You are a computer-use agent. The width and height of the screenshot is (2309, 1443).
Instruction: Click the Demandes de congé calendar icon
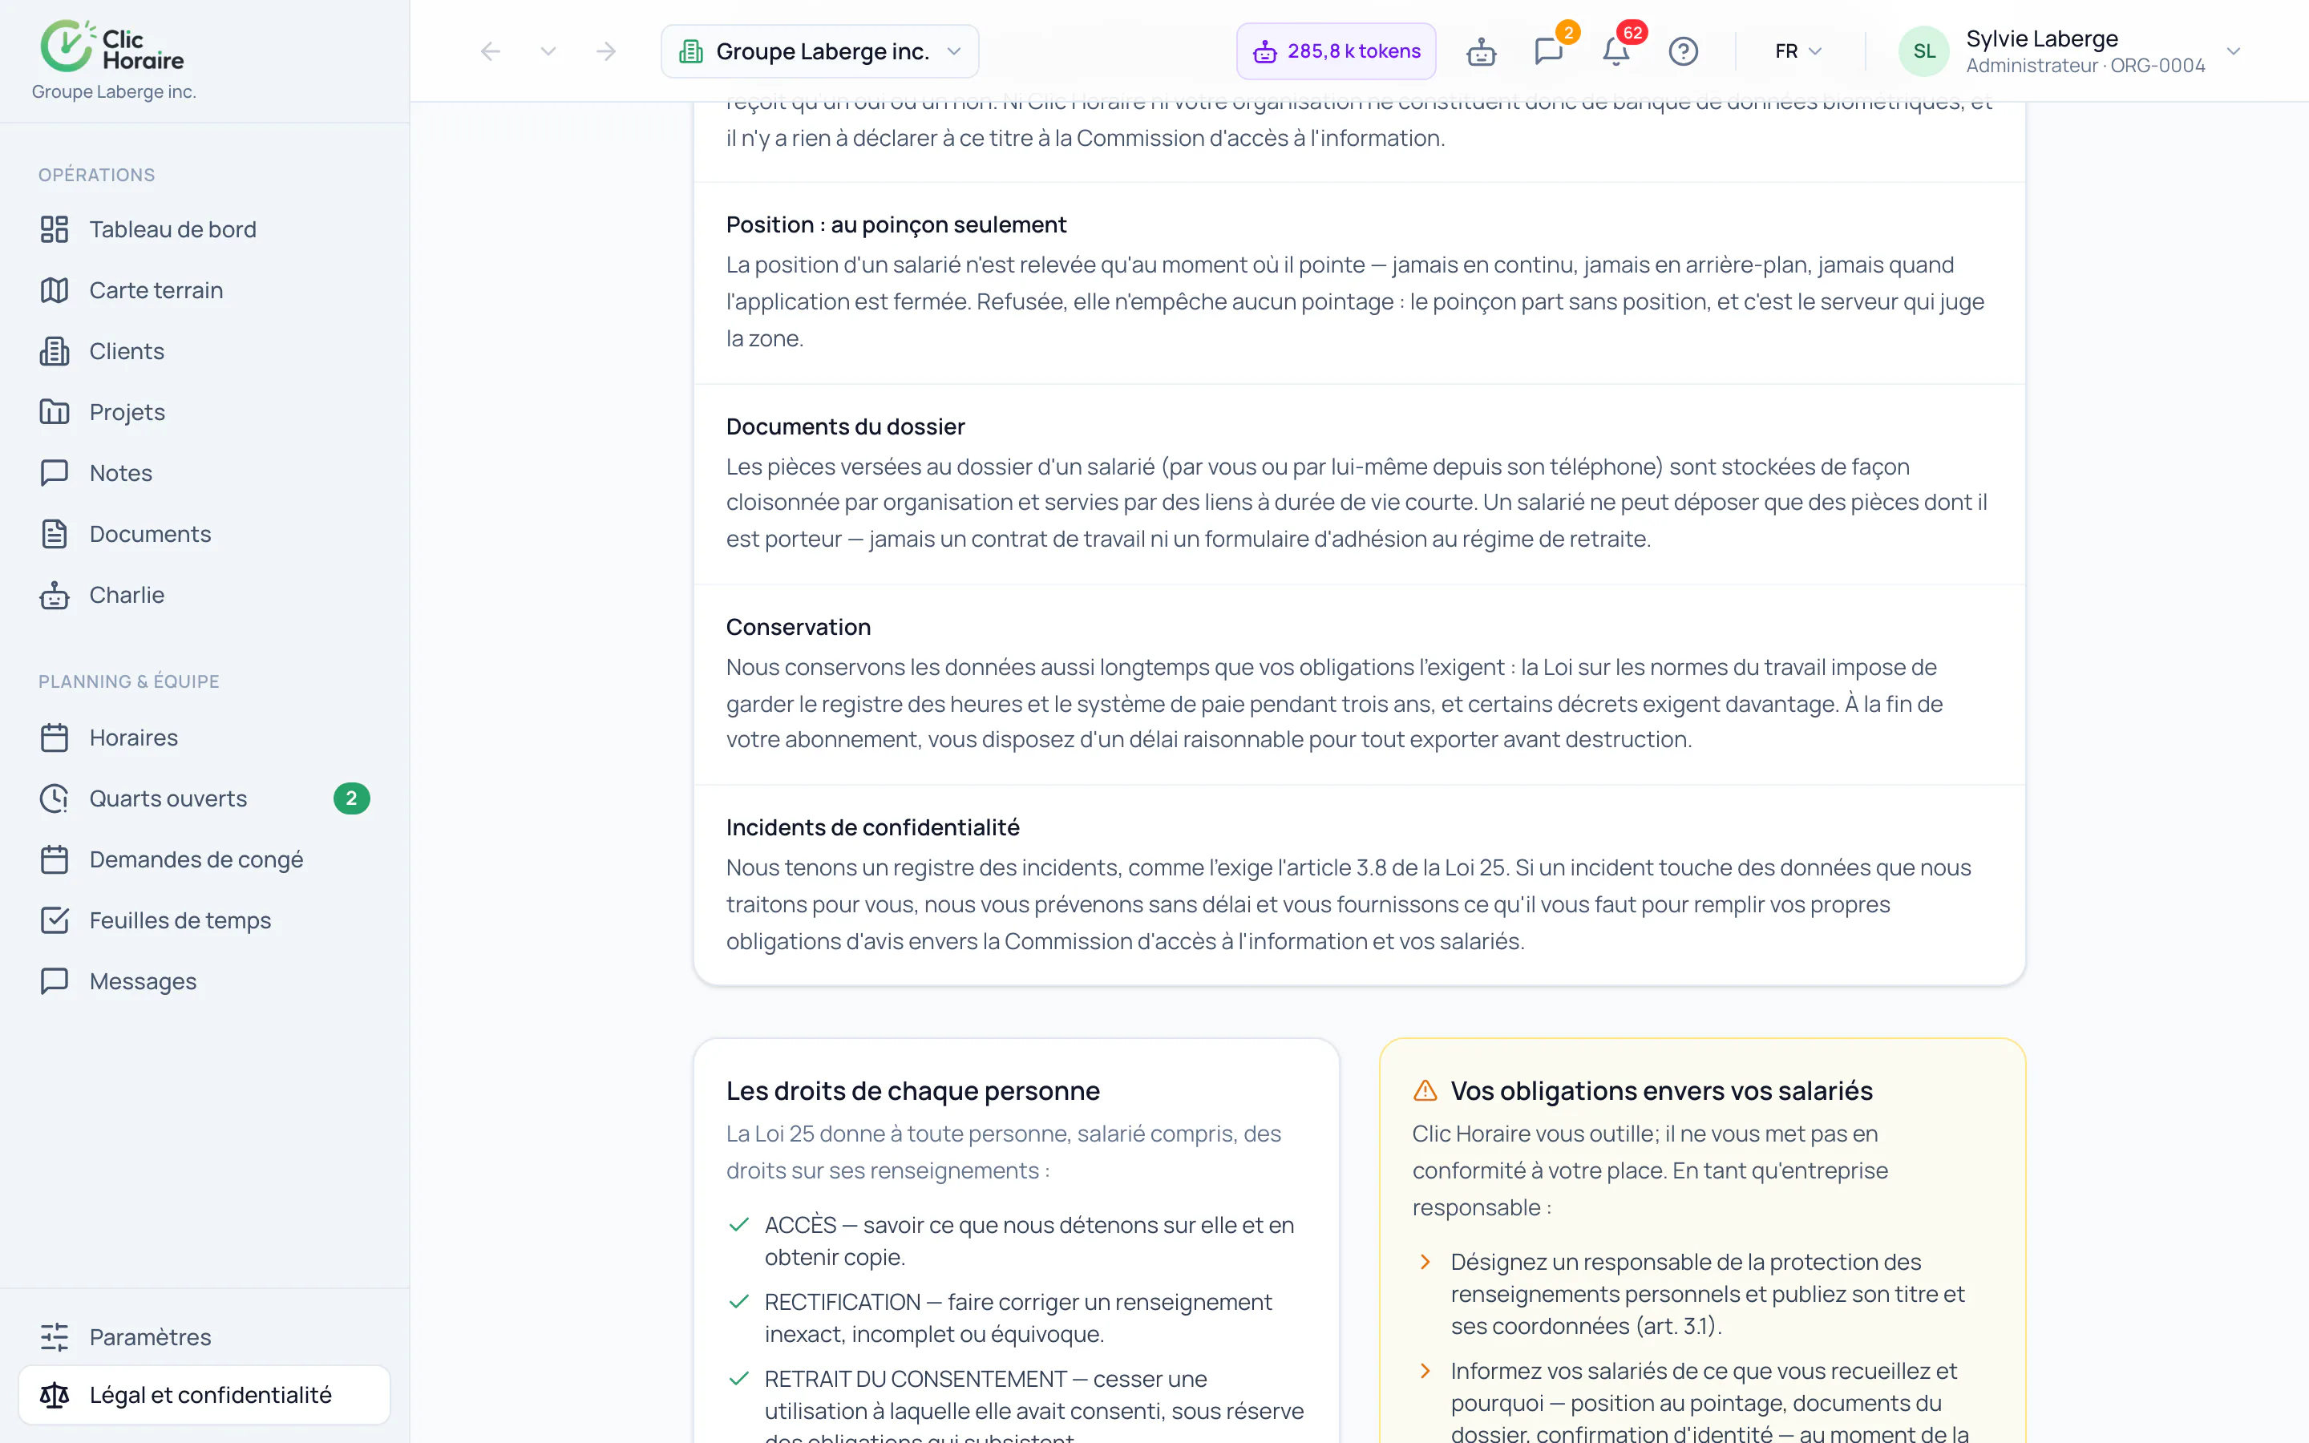tap(55, 860)
